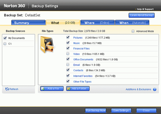Viewport: 161px width, 114px height.
Task: Click the C:\ source label
Action: [10, 44]
